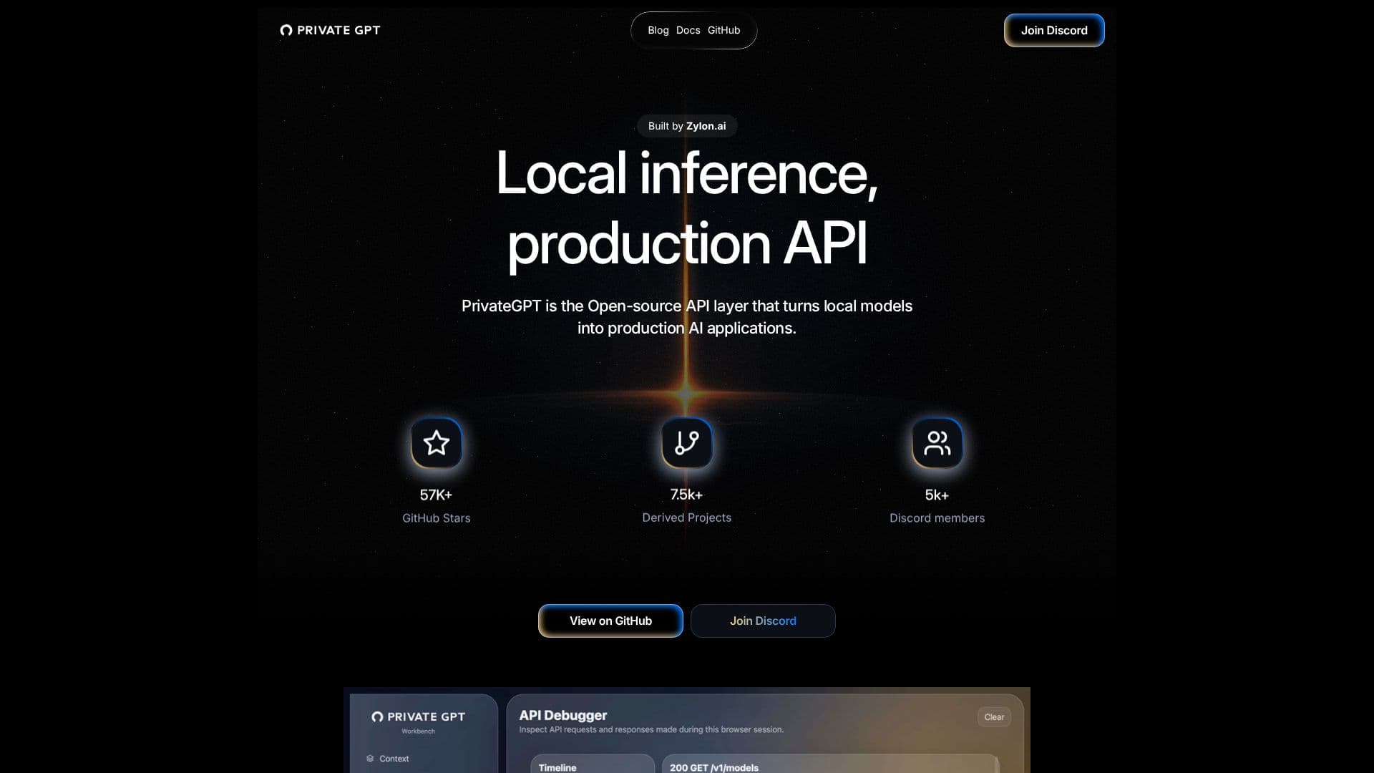
Task: Select the 5k+ stat text
Action: (x=937, y=495)
